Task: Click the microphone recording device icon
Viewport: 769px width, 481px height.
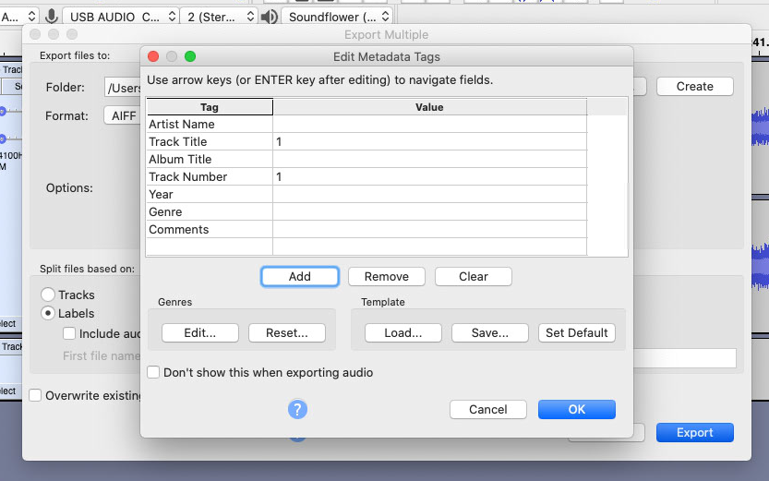Action: 51,17
